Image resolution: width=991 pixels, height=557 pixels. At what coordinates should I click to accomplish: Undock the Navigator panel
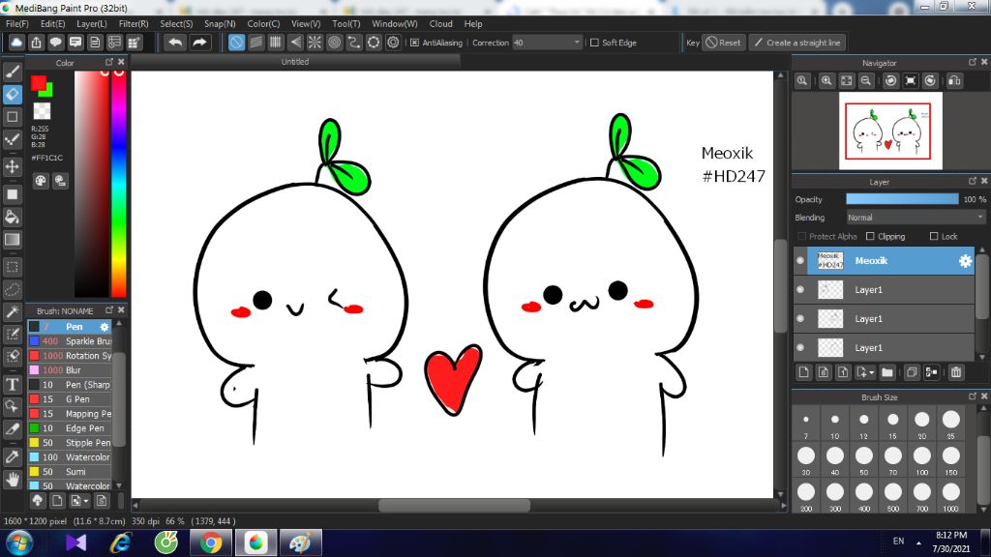pos(972,62)
